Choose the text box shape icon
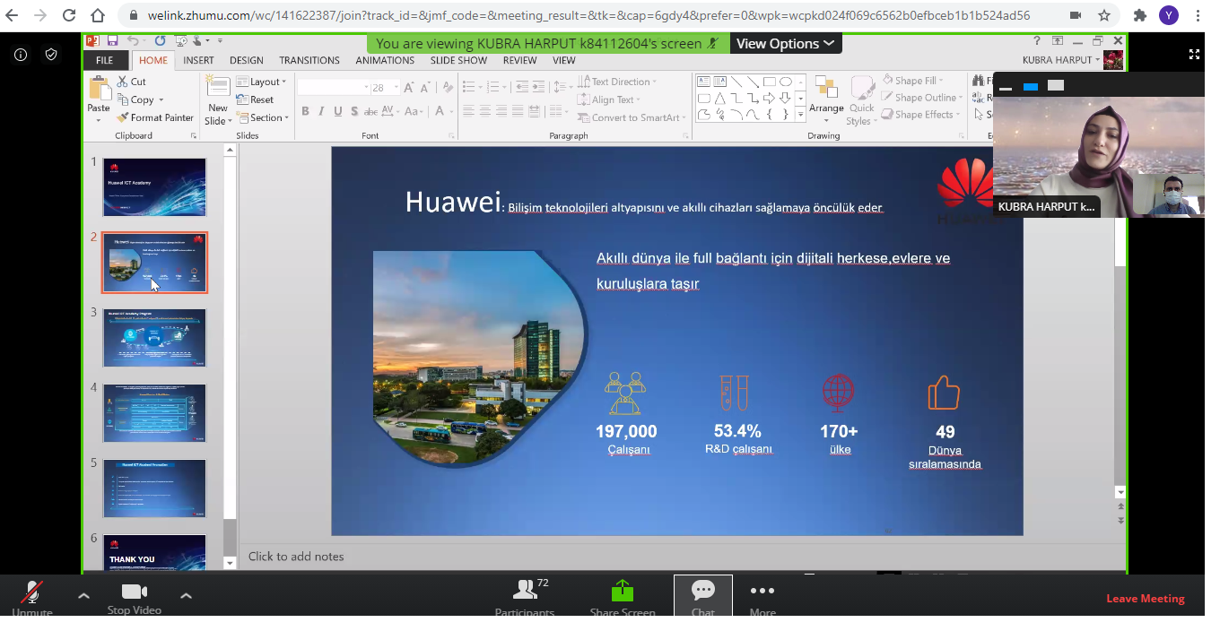This screenshot has height=631, width=1220. pos(704,82)
